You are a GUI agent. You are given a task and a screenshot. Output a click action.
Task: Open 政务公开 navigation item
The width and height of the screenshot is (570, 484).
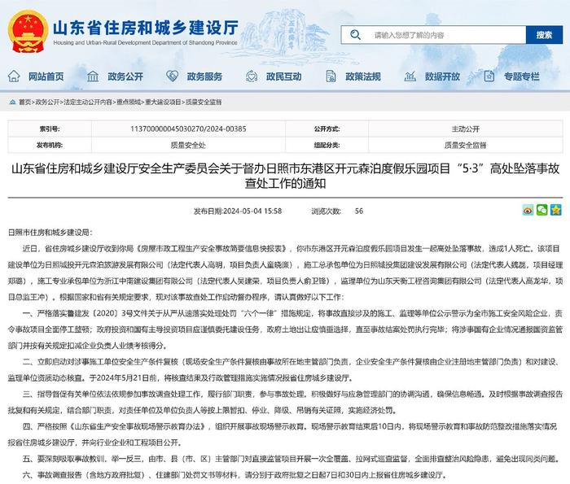pos(125,76)
